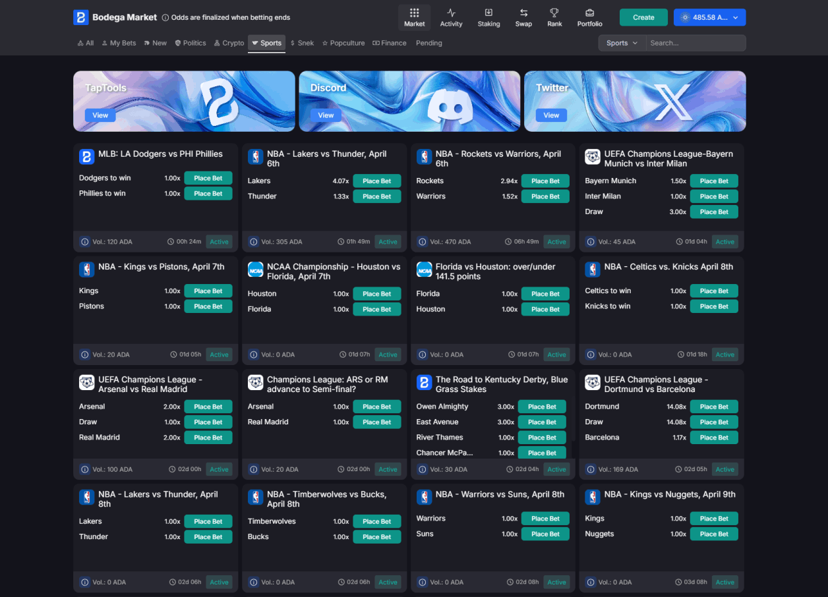Place Bet on Knicks to win
This screenshot has width=828, height=597.
(x=714, y=306)
